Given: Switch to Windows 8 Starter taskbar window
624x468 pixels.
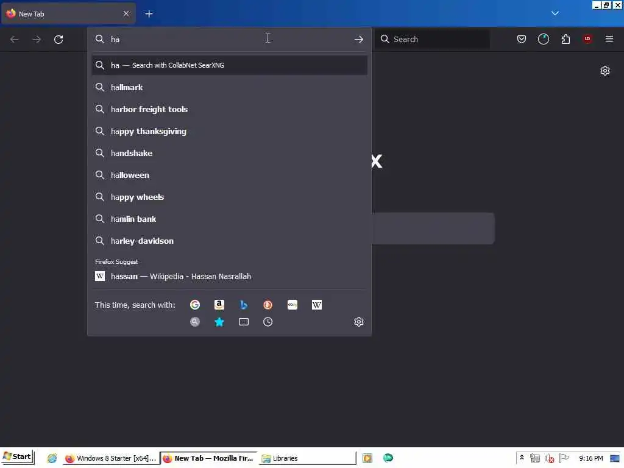Looking at the screenshot, I should [x=111, y=458].
